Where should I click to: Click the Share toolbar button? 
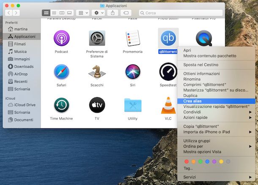tap(113, 13)
